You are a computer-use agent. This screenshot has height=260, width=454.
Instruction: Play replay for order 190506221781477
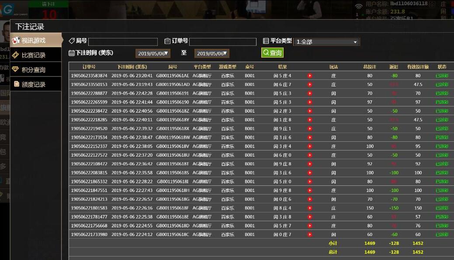[310, 217]
